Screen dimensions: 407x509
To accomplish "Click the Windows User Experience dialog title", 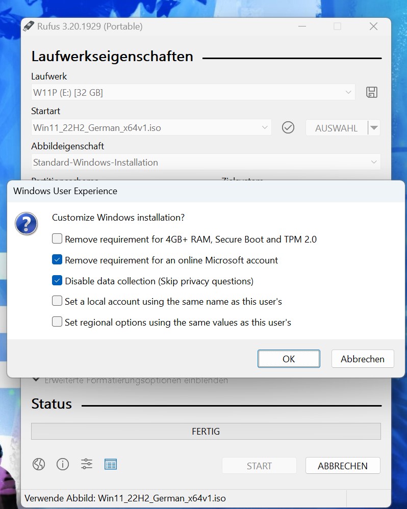I will [x=65, y=191].
